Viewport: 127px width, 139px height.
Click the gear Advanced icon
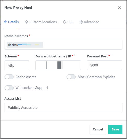(x=81, y=22)
